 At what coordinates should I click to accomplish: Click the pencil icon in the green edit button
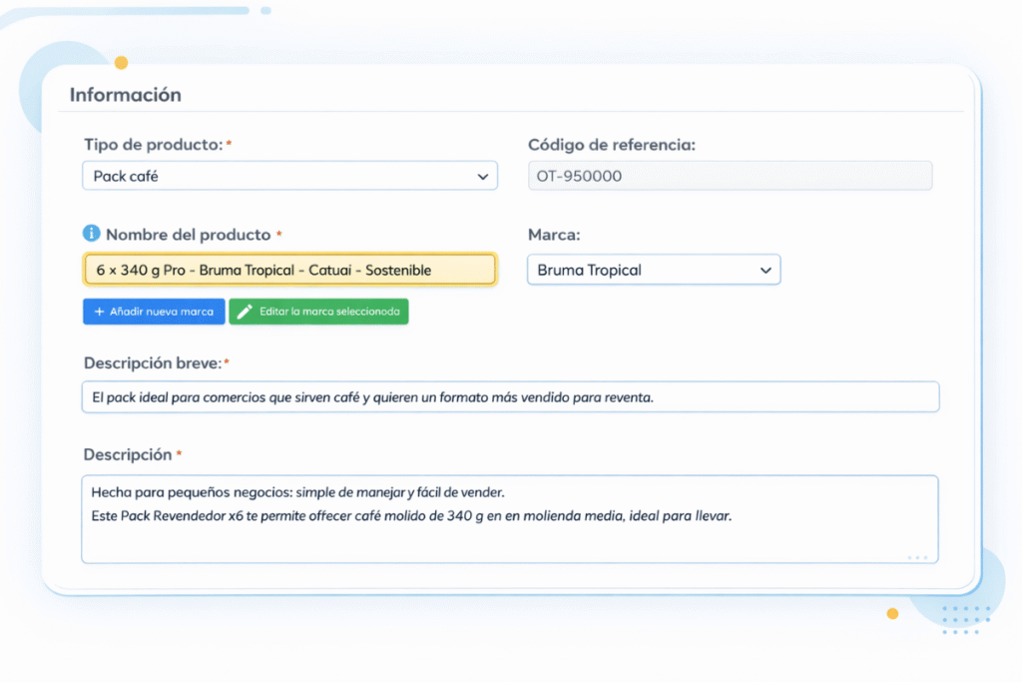point(245,312)
